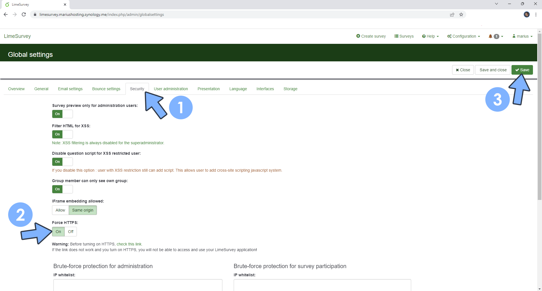Click Save and close button
The image size is (542, 291).
point(493,70)
